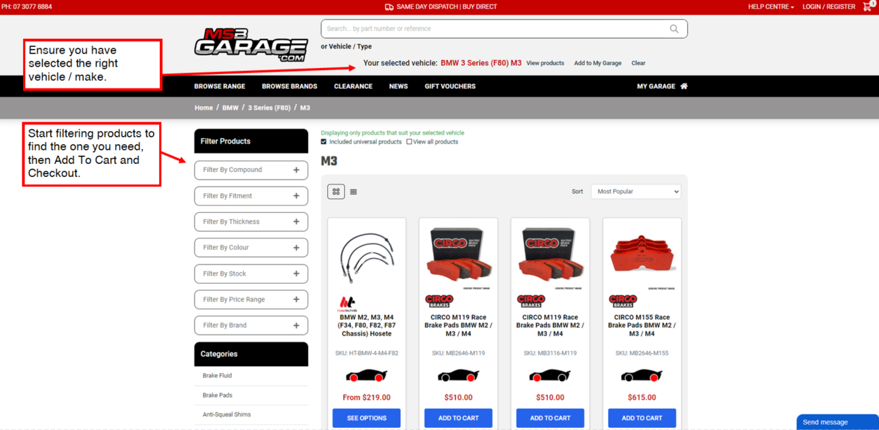This screenshot has height=430, width=879.
Task: Open Brake Fluid category
Action: coord(217,376)
